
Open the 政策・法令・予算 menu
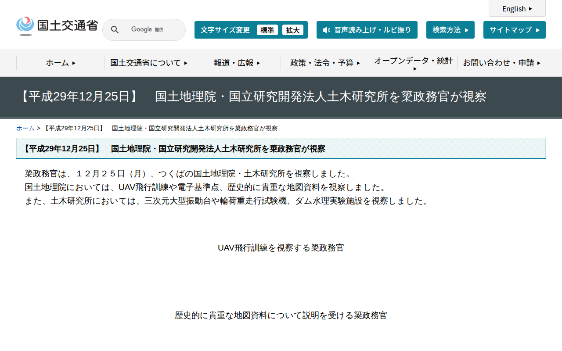point(325,63)
